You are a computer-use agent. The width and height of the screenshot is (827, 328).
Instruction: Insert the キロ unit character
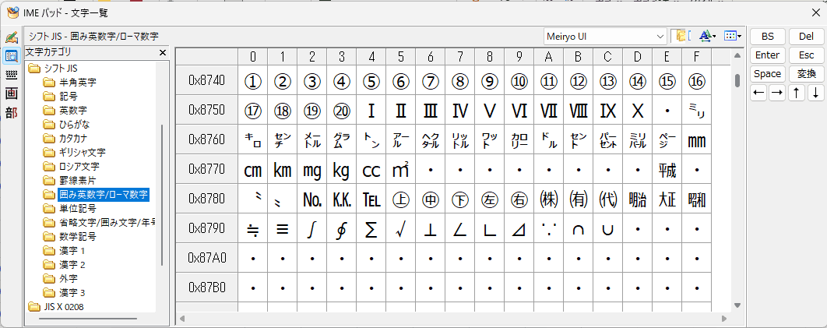(x=253, y=139)
